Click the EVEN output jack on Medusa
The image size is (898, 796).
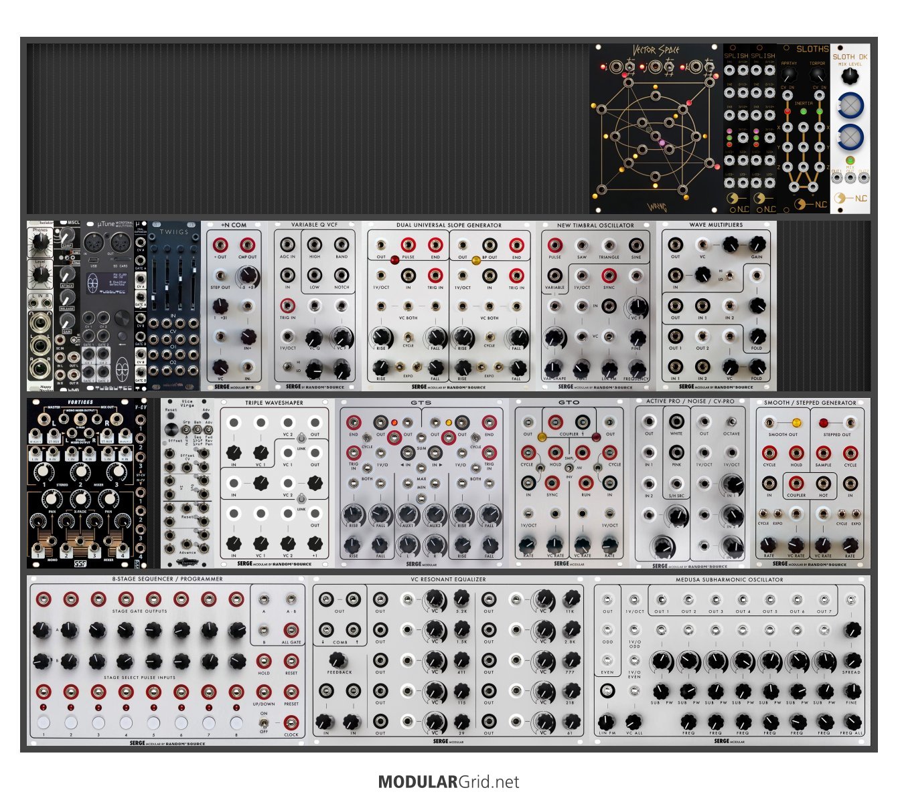607,660
